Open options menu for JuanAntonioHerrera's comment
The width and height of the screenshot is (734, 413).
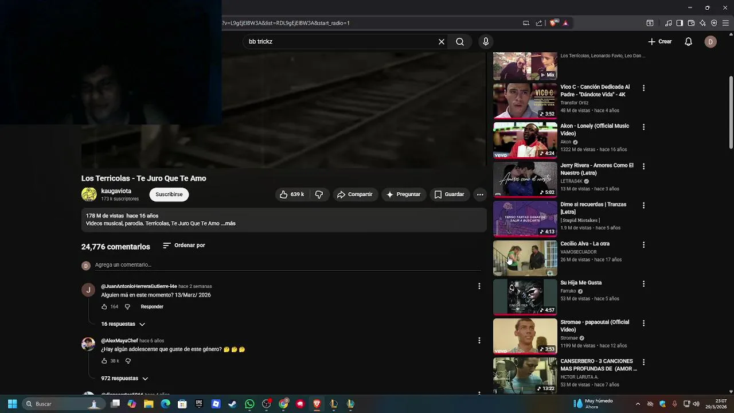[479, 286]
